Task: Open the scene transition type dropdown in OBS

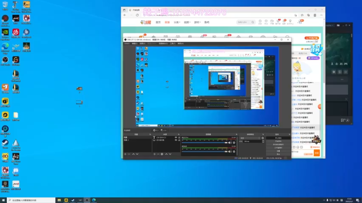Action: (250, 138)
